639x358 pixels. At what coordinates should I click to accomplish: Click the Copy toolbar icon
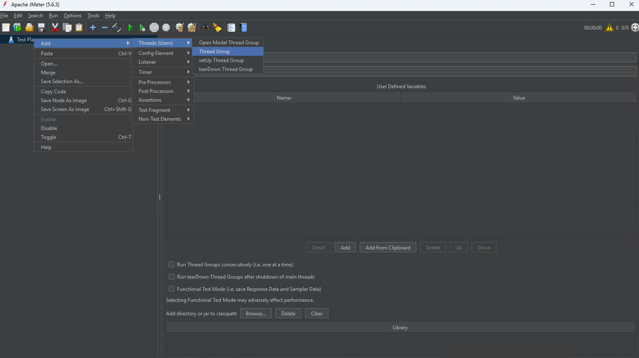click(x=67, y=28)
